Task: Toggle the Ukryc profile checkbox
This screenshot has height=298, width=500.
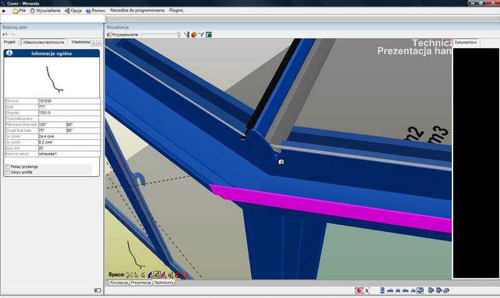Action: (7, 172)
